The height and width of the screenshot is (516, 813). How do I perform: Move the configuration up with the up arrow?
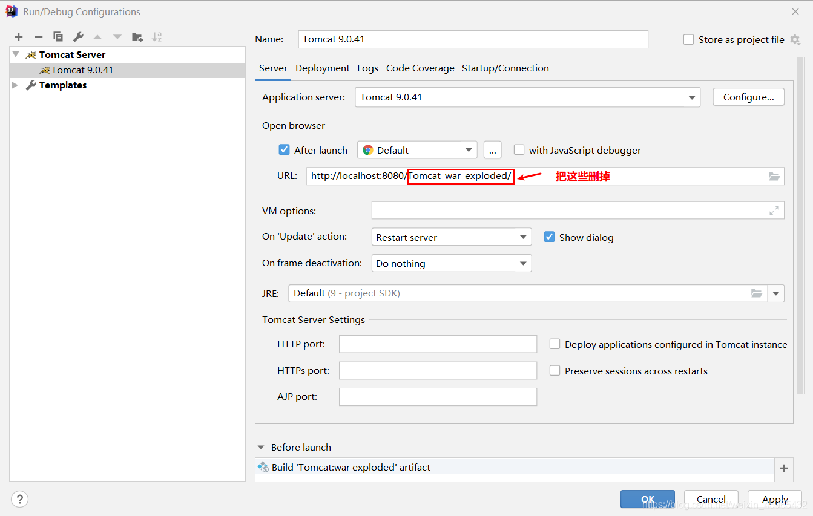click(97, 37)
